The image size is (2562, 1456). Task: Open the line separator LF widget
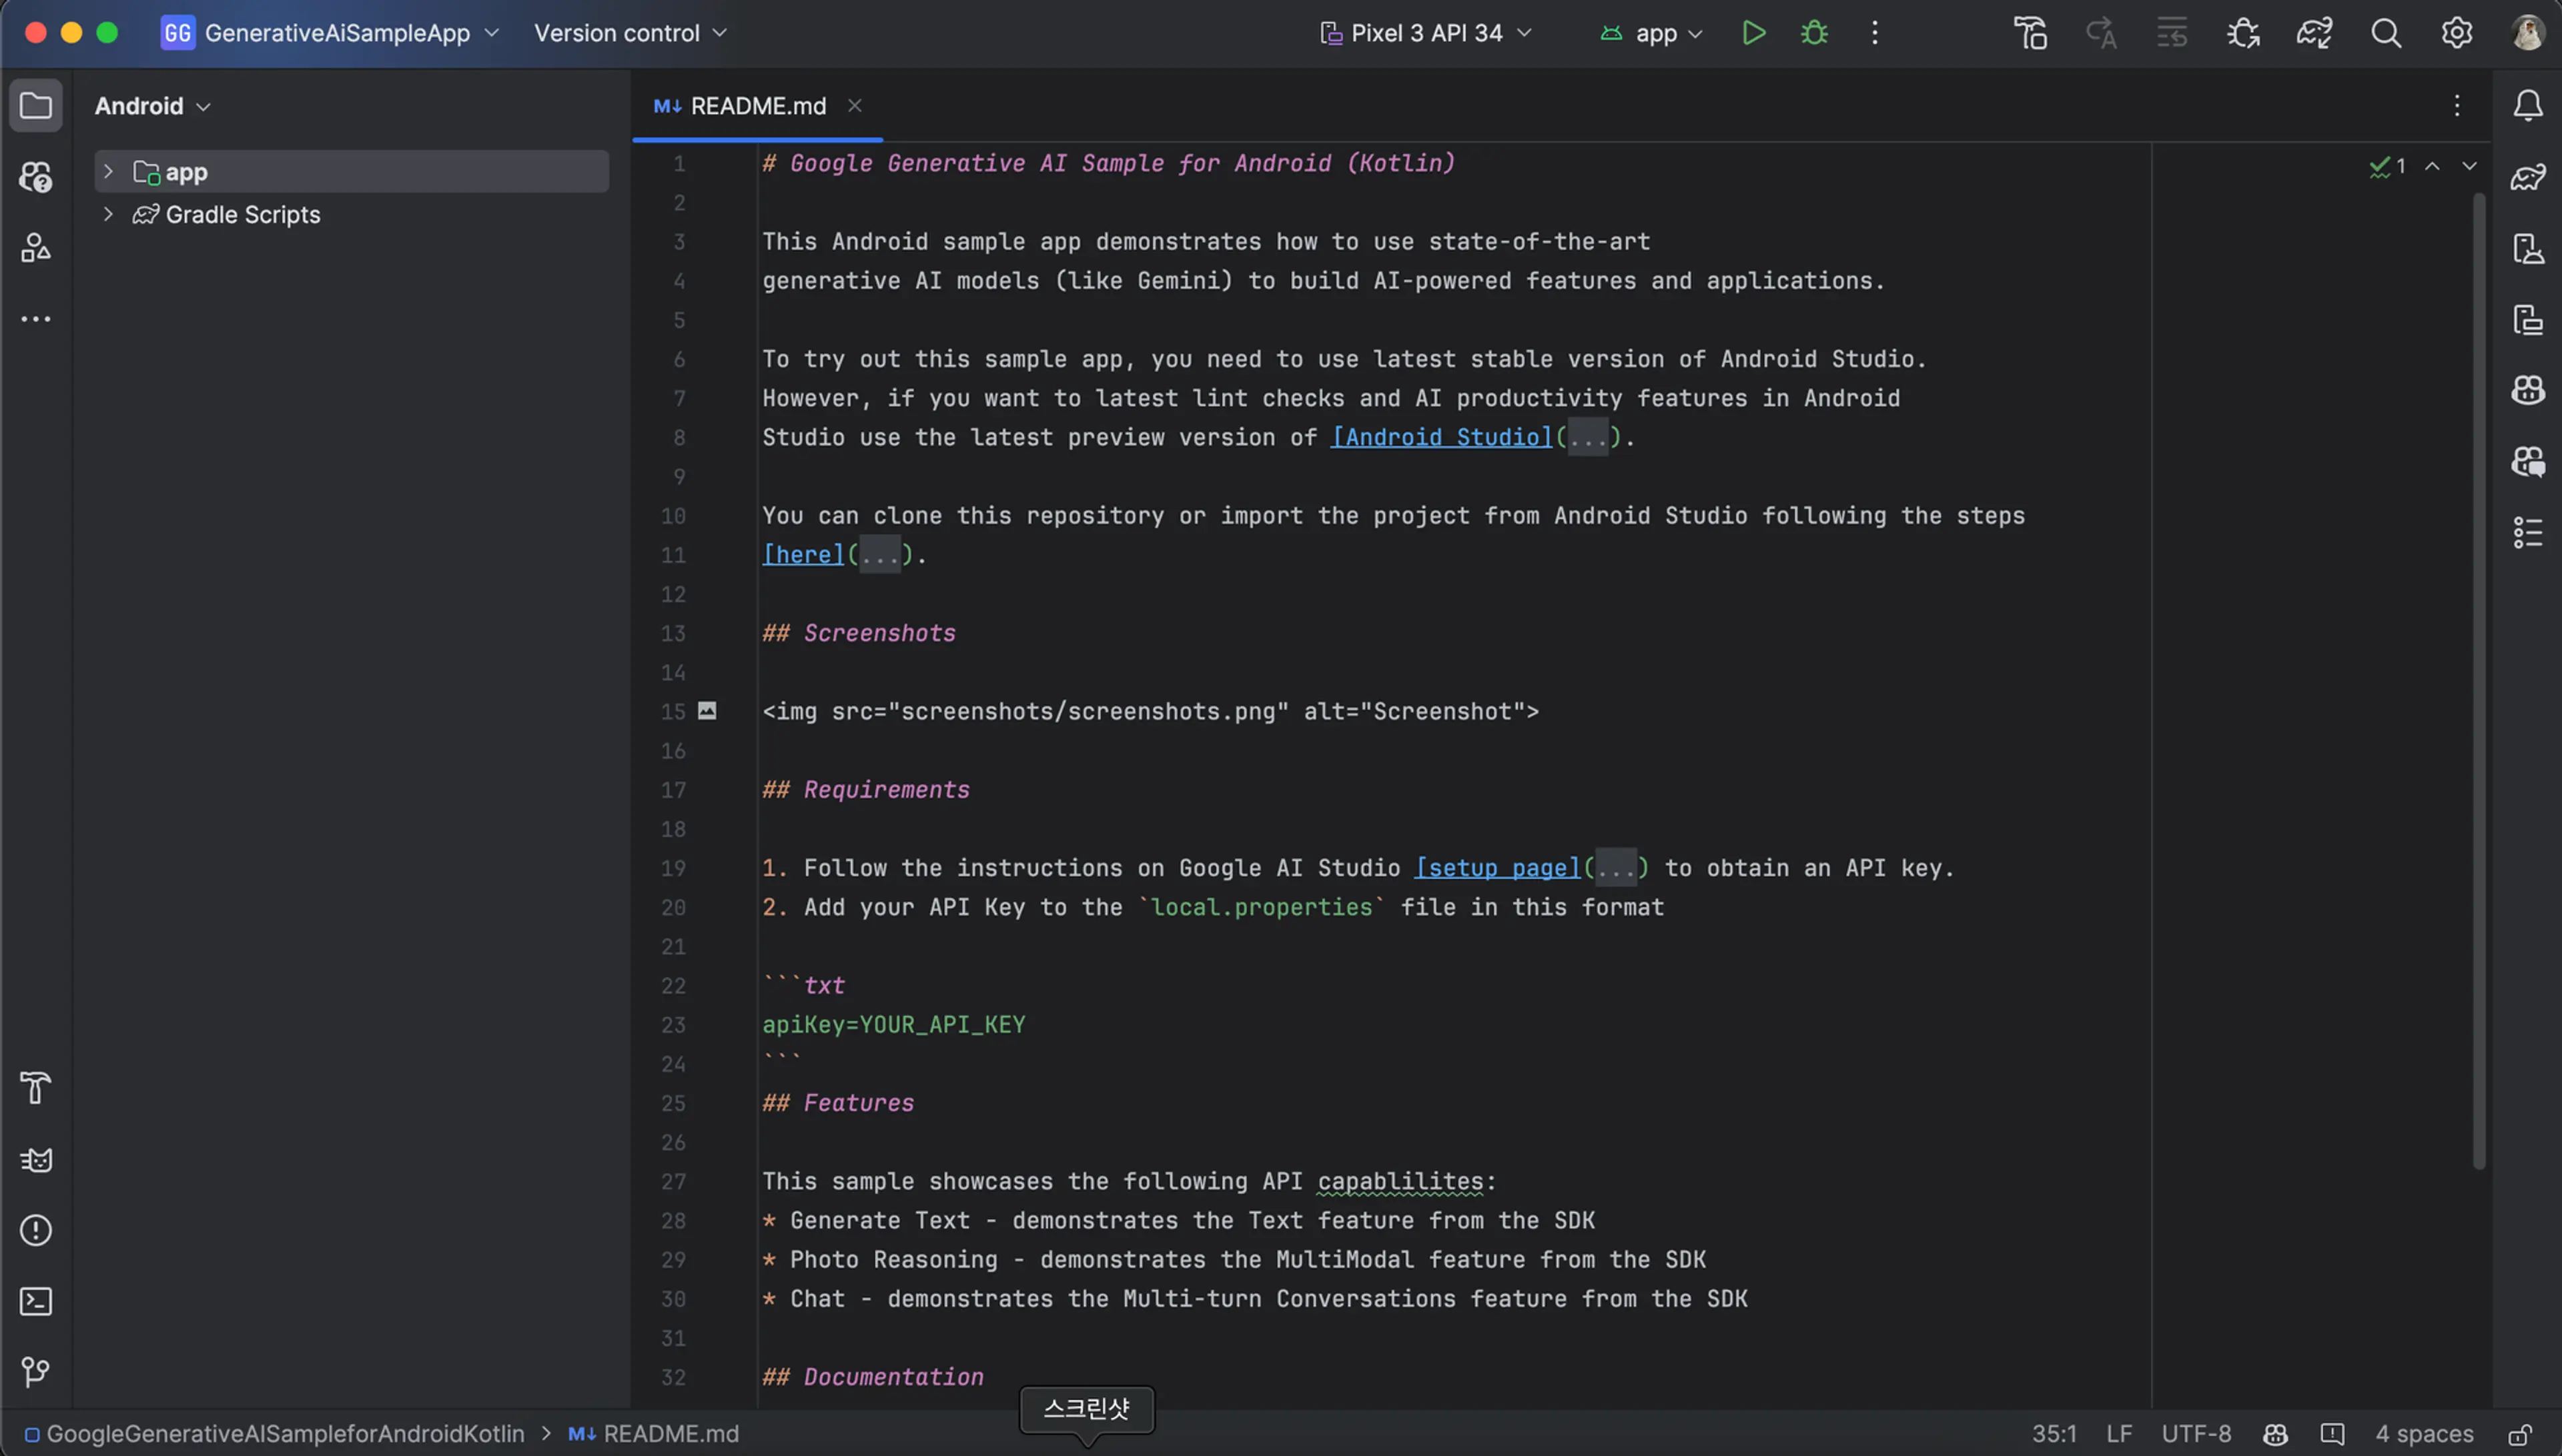tap(2119, 1434)
